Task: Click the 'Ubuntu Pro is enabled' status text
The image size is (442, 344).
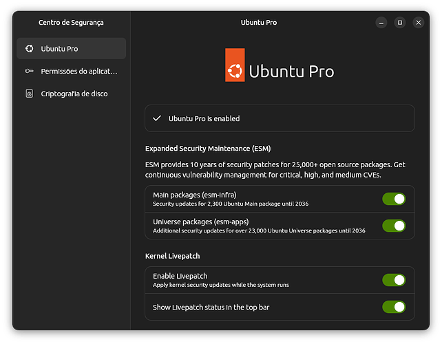Action: pyautogui.click(x=204, y=118)
